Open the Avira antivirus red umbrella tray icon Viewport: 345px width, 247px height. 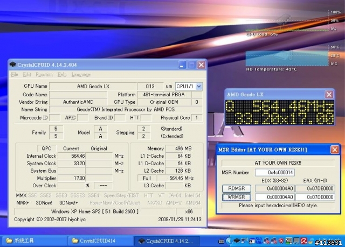(x=303, y=241)
